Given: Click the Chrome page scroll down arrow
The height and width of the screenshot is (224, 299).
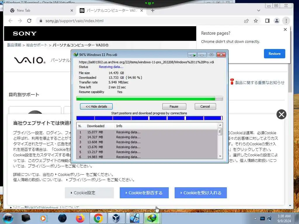Looking at the screenshot, I should [290, 206].
